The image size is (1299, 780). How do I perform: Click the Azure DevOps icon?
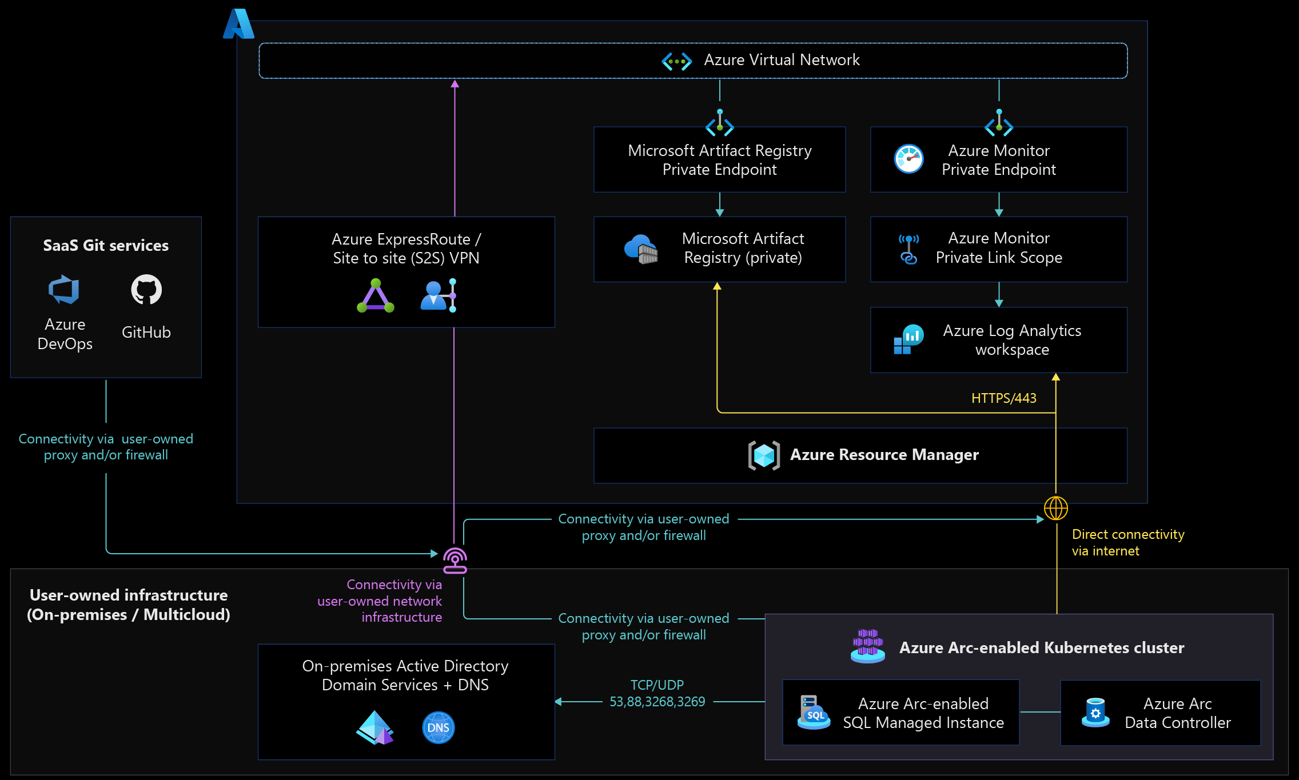coord(64,290)
